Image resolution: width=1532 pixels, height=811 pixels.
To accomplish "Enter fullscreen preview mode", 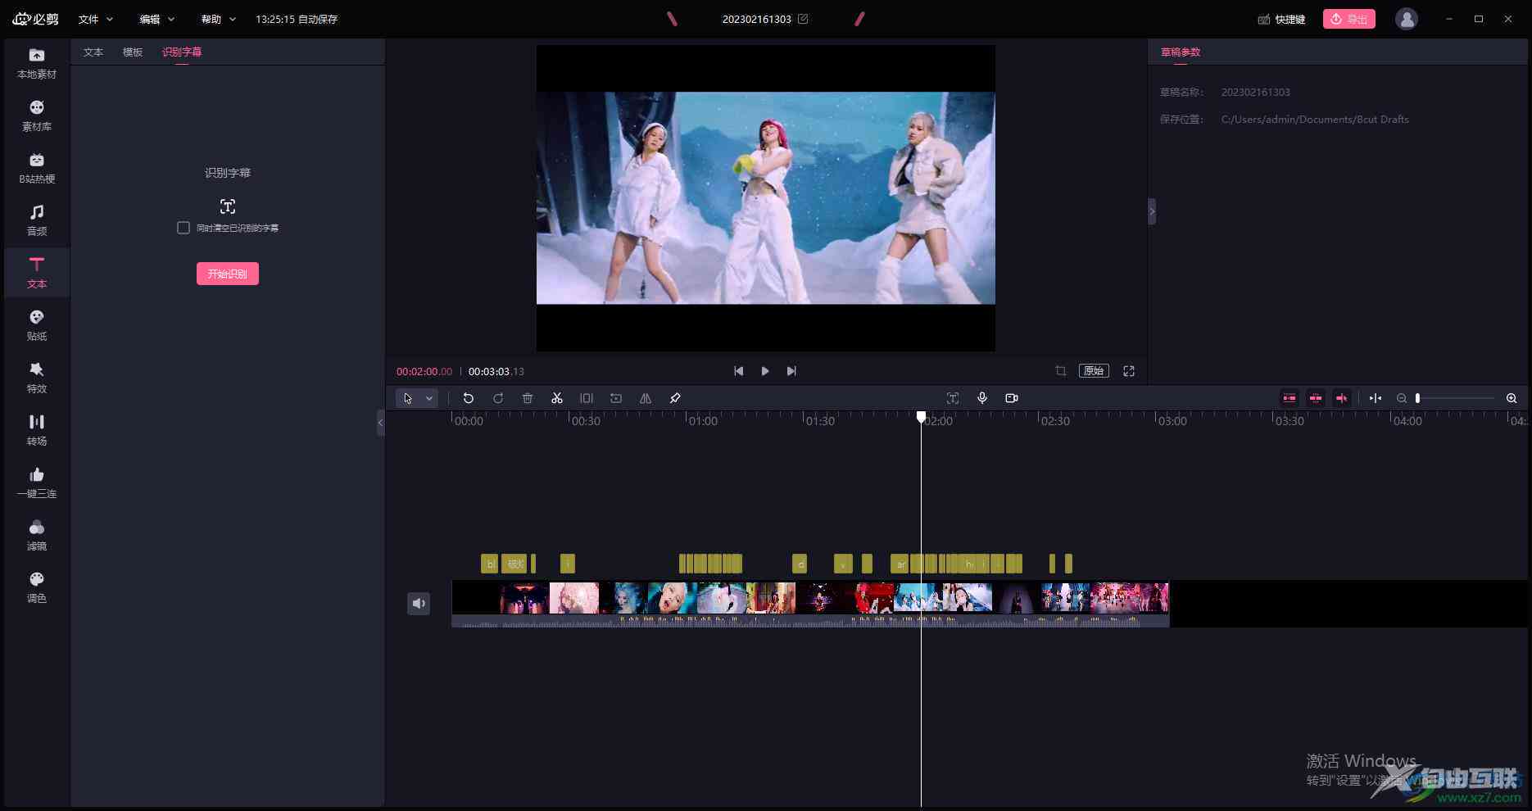I will (x=1129, y=371).
